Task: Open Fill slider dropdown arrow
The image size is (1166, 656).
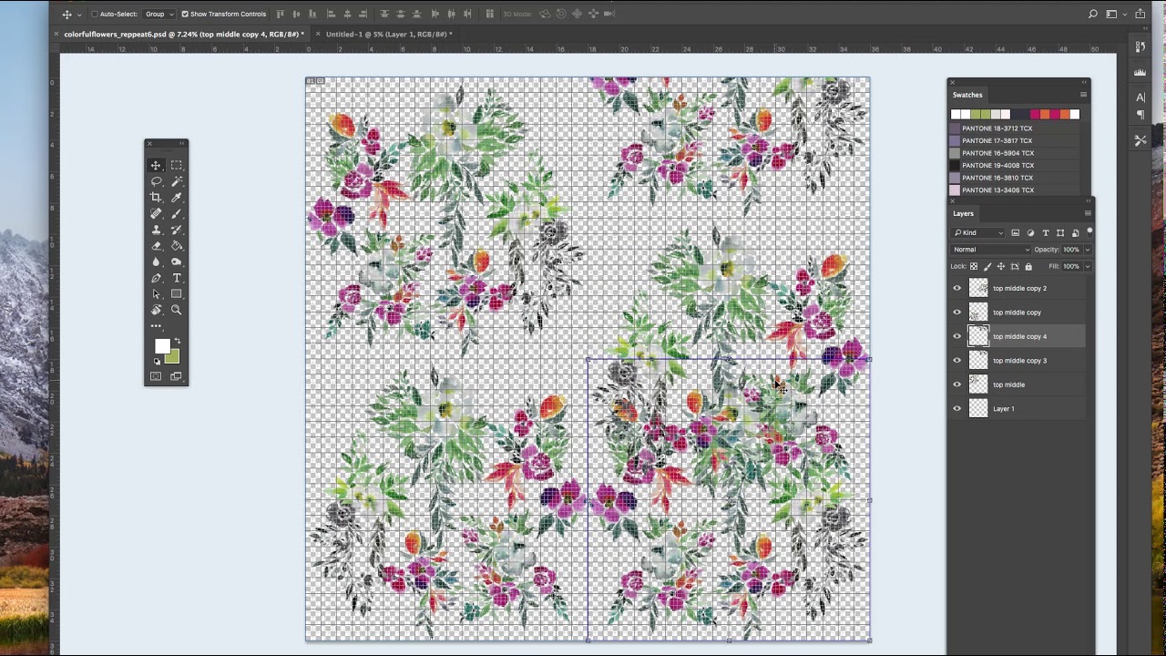Action: (x=1088, y=267)
